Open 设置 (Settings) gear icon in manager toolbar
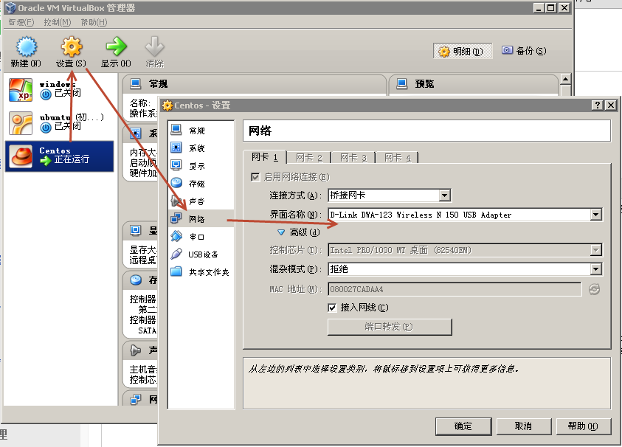The image size is (622, 447). pyautogui.click(x=72, y=46)
